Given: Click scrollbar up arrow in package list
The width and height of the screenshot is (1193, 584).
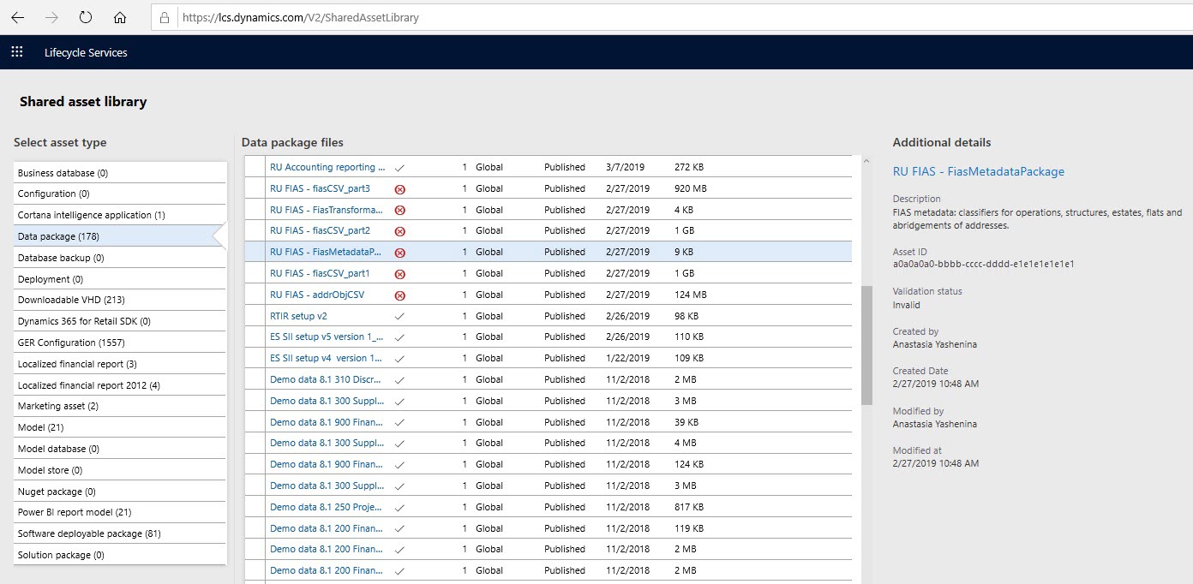Looking at the screenshot, I should (x=866, y=161).
